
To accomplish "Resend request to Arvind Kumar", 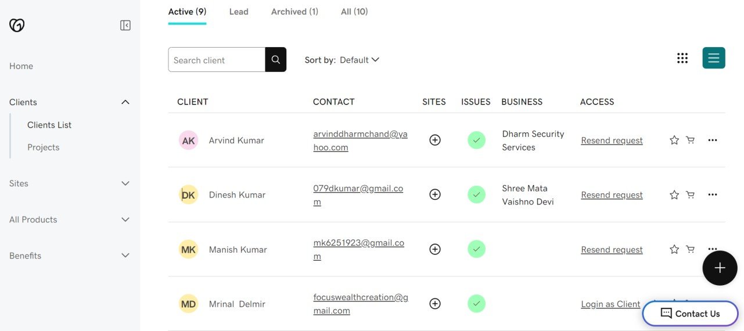I will pos(612,141).
